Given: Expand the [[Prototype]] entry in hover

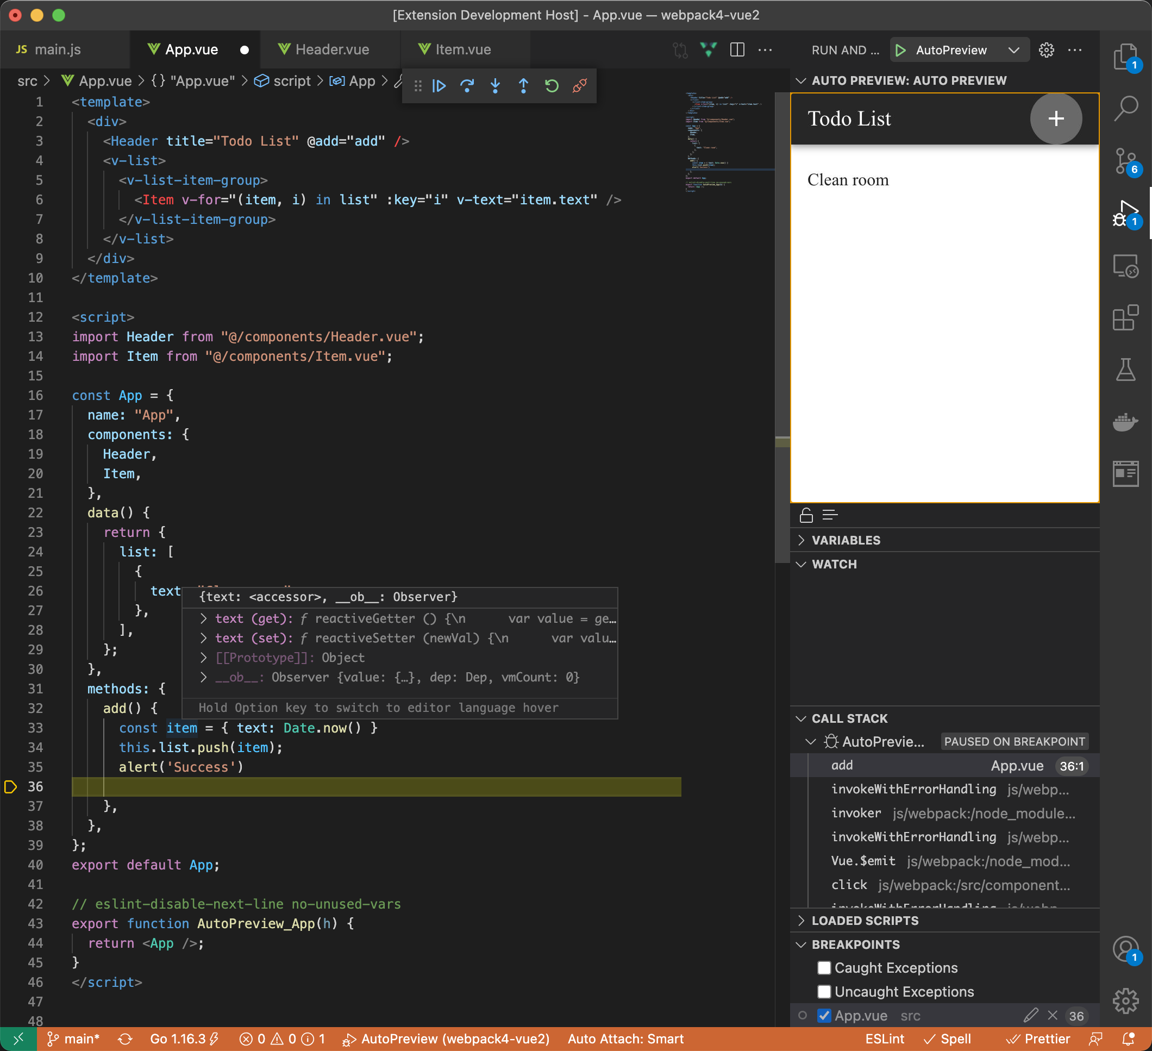Looking at the screenshot, I should [203, 658].
